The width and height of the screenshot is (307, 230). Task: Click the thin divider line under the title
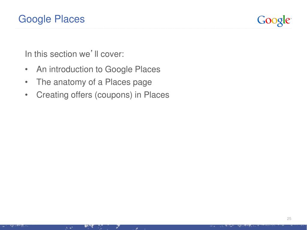point(153,28)
